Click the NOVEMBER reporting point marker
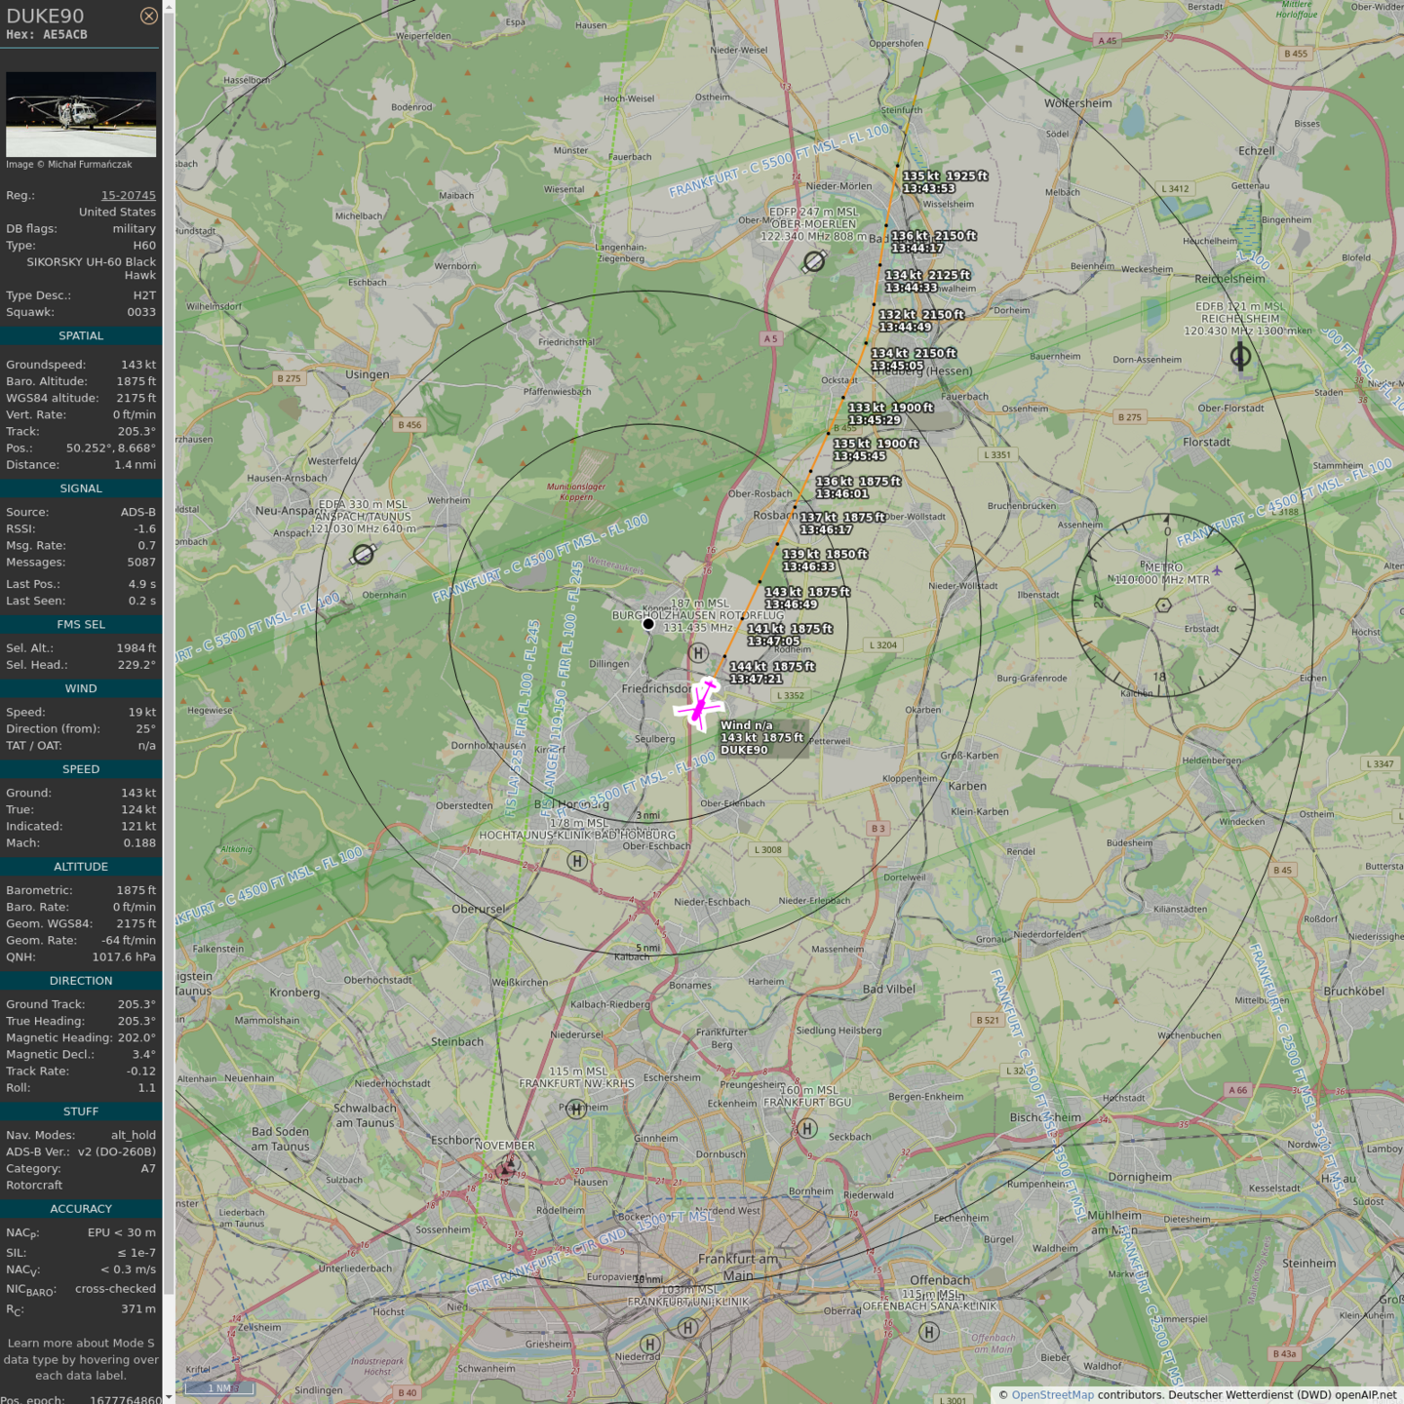 click(505, 1167)
